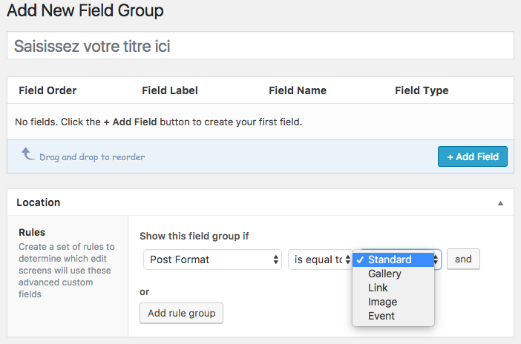Click the Post Format dropdown arrows
Viewport: 521px width, 344px height.
(275, 259)
